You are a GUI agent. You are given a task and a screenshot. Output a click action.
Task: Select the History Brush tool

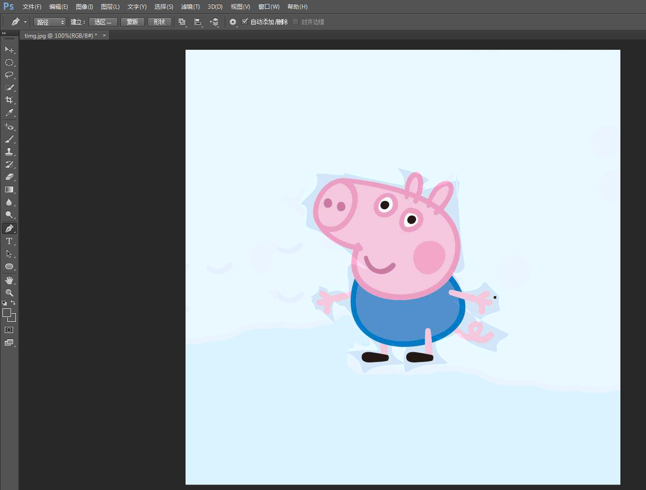coord(9,164)
